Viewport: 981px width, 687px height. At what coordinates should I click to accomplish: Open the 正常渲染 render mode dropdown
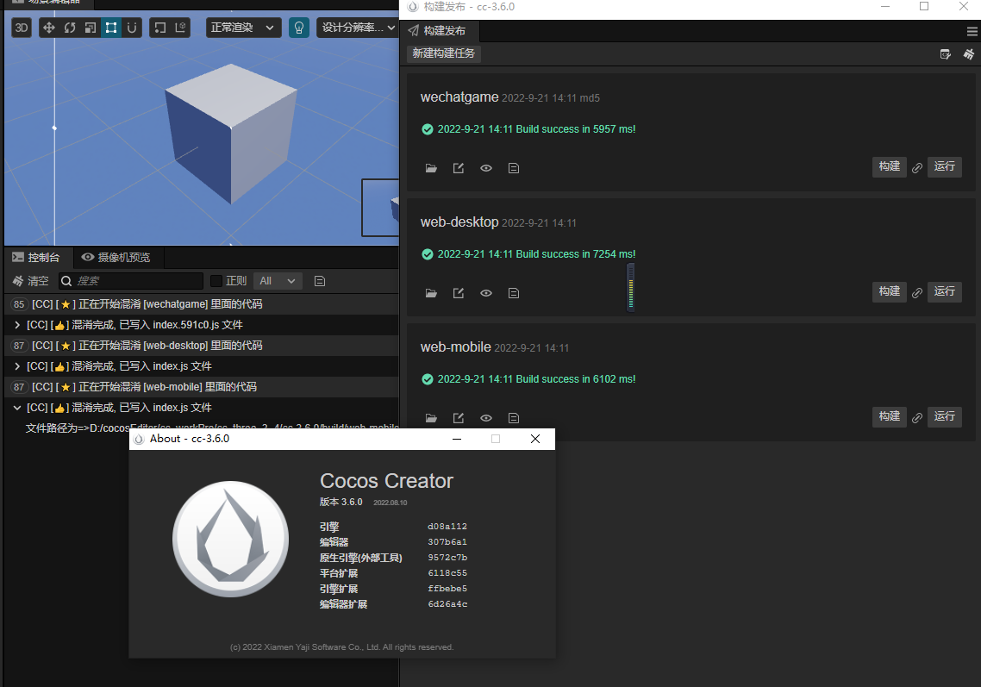(244, 28)
